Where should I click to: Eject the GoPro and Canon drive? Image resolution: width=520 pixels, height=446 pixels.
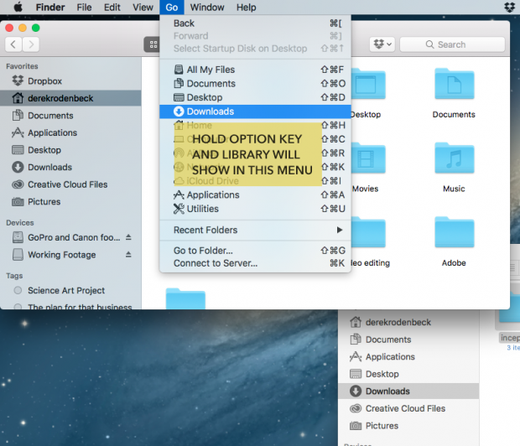point(128,237)
